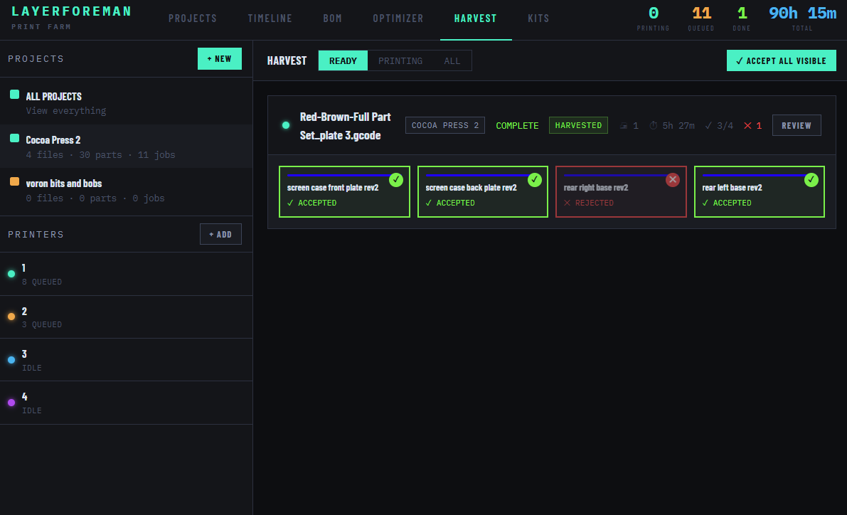Filter harvest list by Ready
This screenshot has width=847, height=515.
[343, 60]
